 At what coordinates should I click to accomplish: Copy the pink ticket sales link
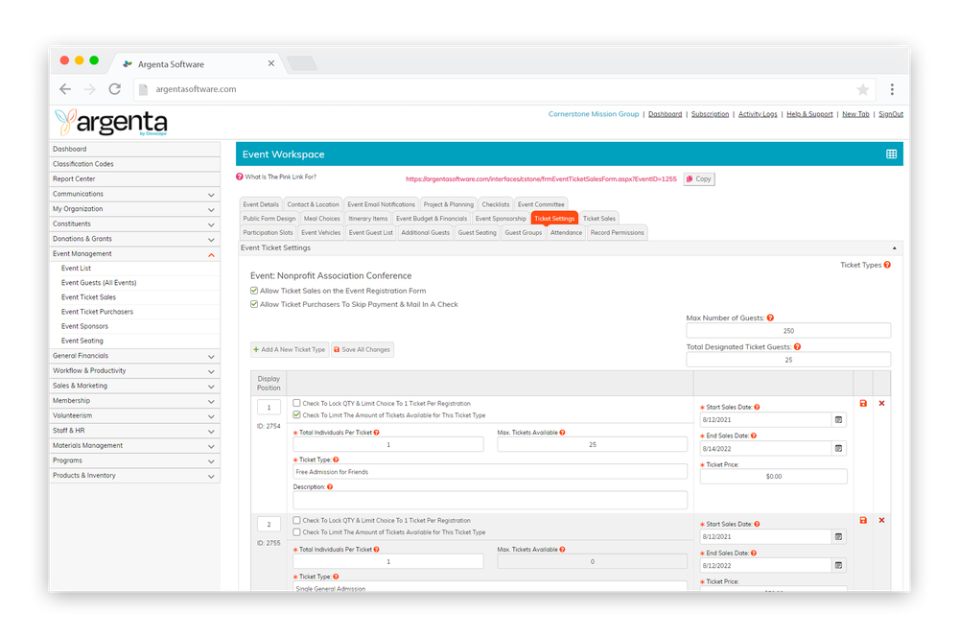point(699,179)
